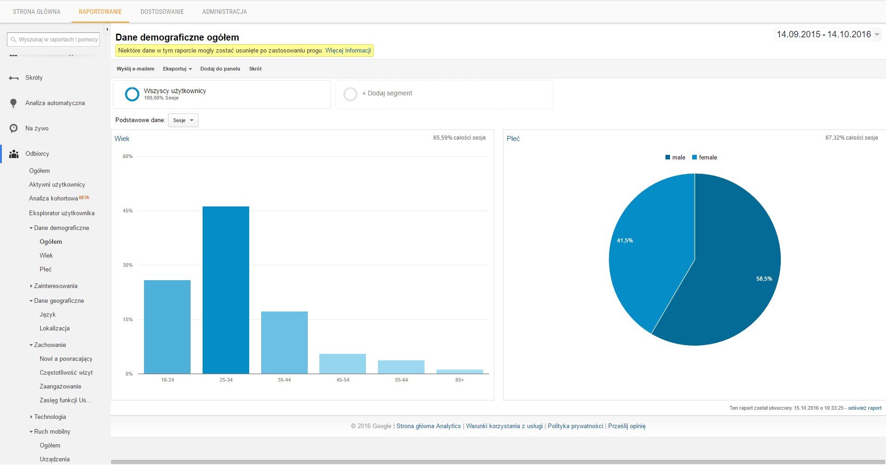Image resolution: width=886 pixels, height=465 pixels.
Task: Expand the Zainteresowania section
Action: 31,286
